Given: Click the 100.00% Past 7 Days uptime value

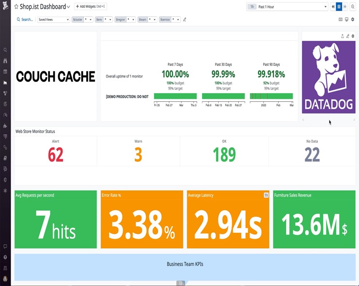Looking at the screenshot, I should coord(176,74).
